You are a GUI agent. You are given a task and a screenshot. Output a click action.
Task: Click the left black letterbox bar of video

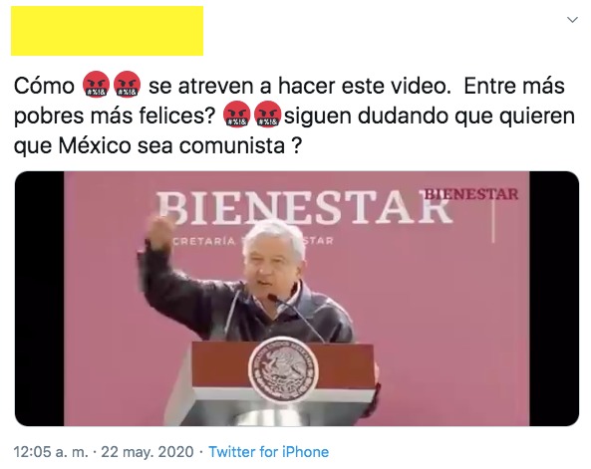click(40, 299)
